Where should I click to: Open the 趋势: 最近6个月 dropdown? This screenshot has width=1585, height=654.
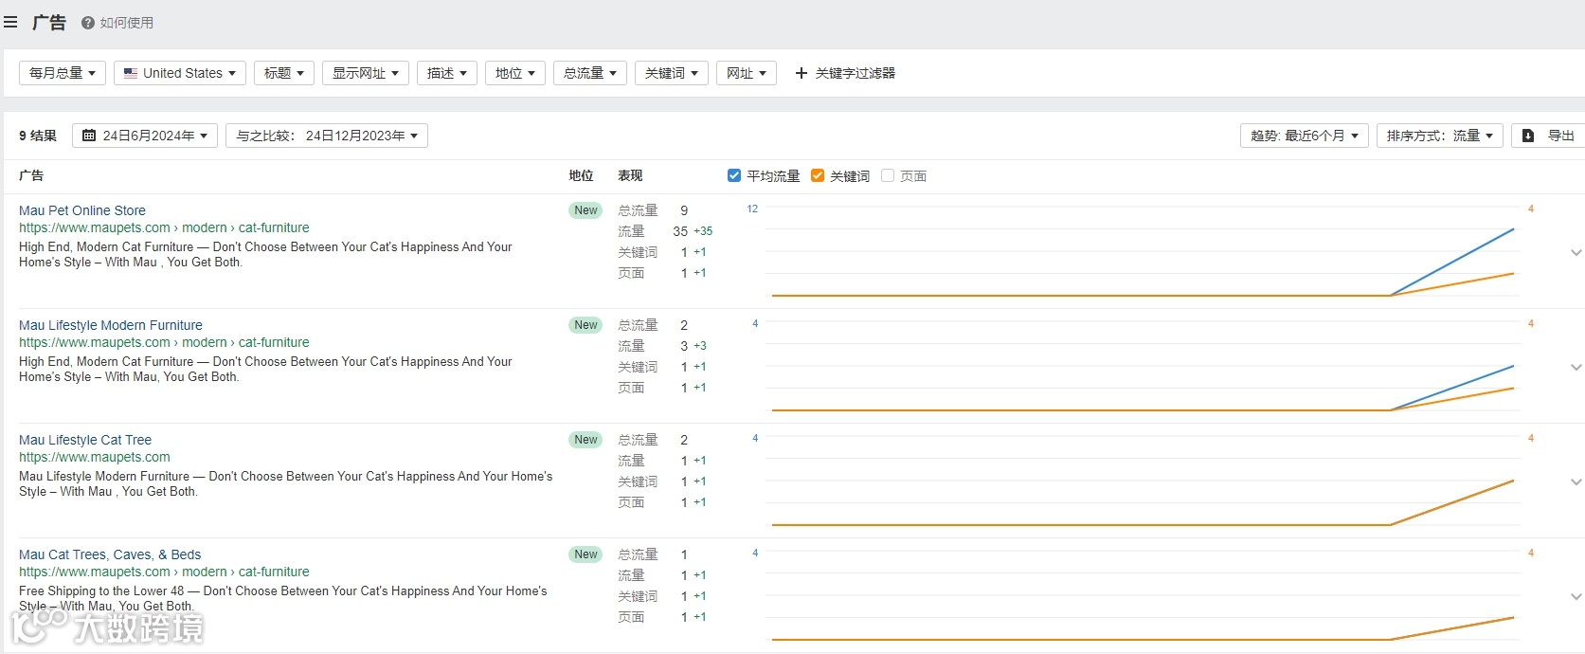coord(1305,136)
